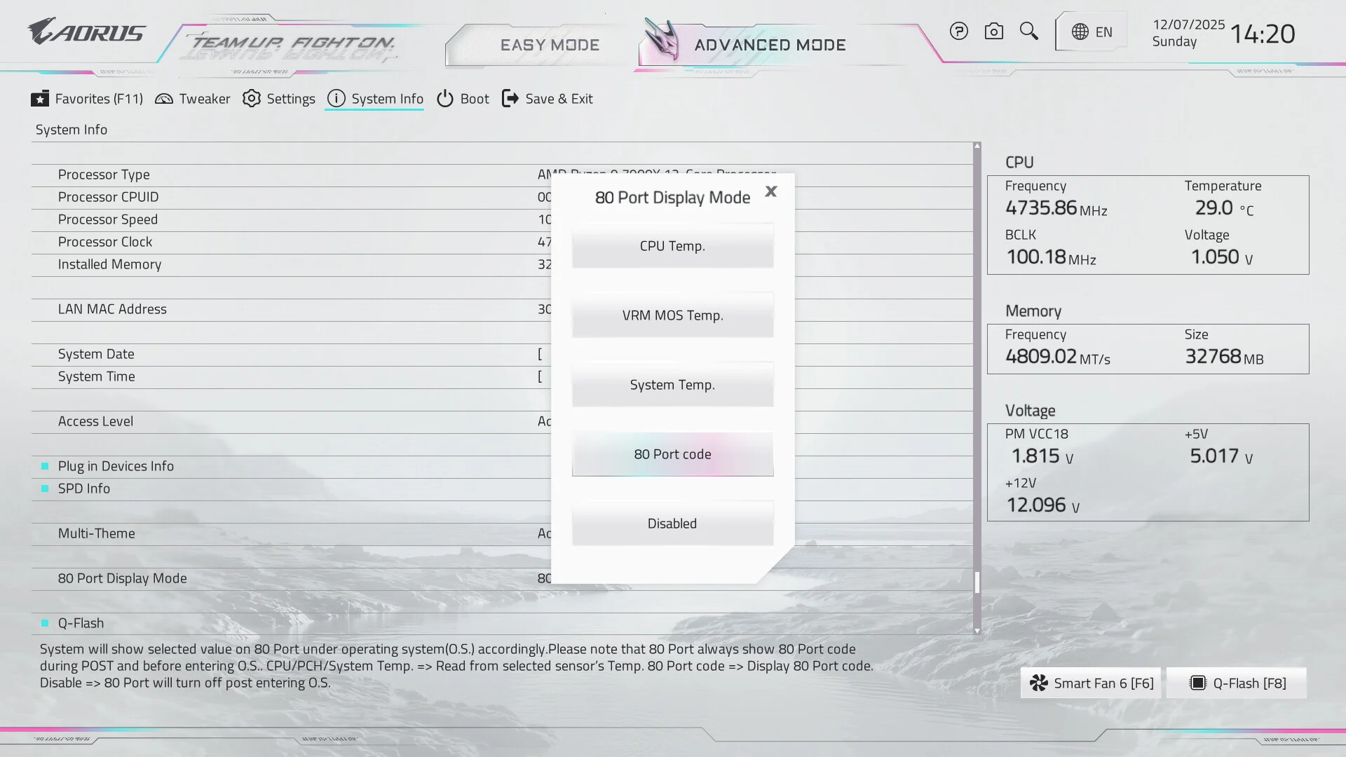
Task: Select VRM MOS Temp. option
Action: (x=672, y=315)
